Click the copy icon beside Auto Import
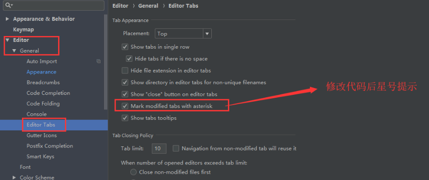The width and height of the screenshot is (429, 180). tap(99, 61)
